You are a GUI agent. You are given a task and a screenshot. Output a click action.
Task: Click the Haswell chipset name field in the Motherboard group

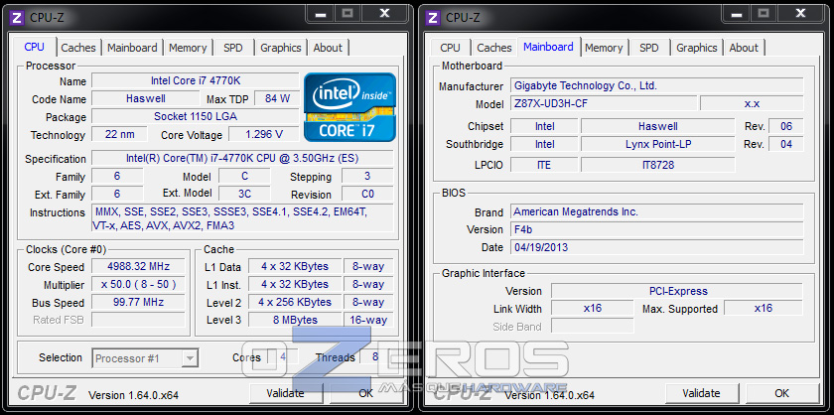pos(658,126)
